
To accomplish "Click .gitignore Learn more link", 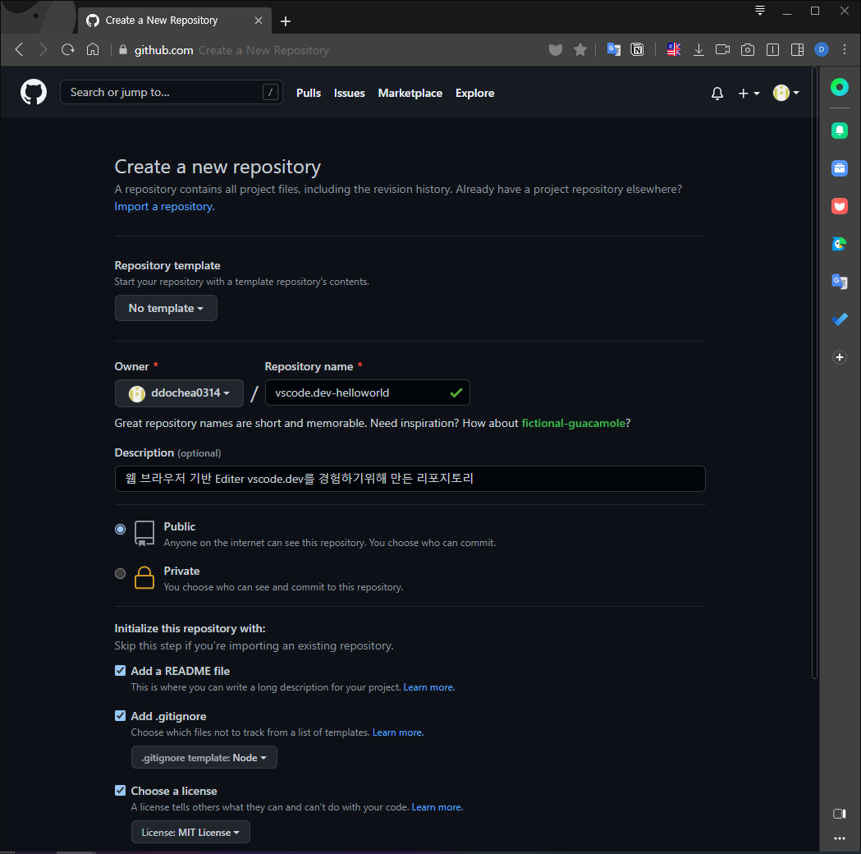I will pos(398,732).
